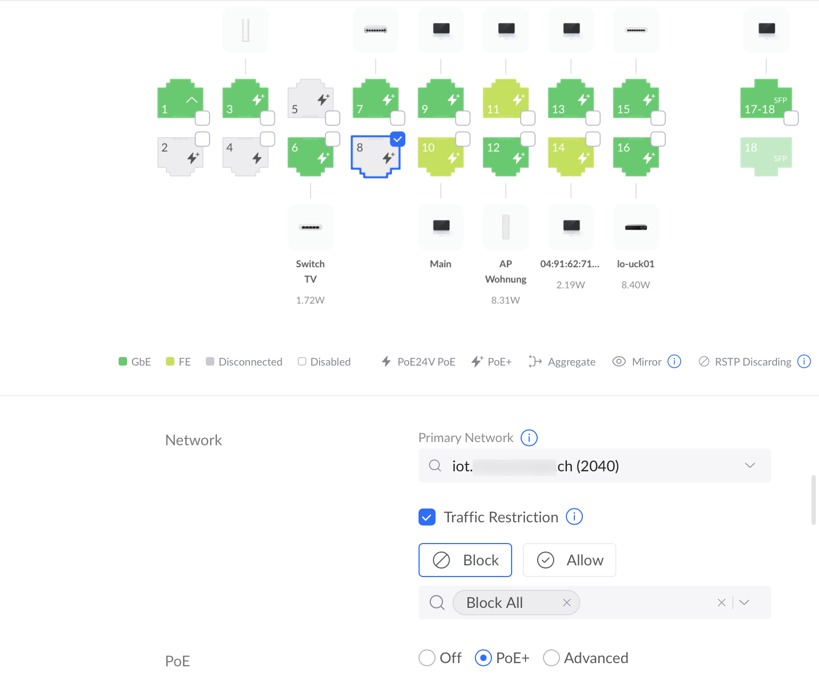Viewport: 819px width, 695px height.
Task: Select the Off PoE radio button
Action: click(x=427, y=658)
